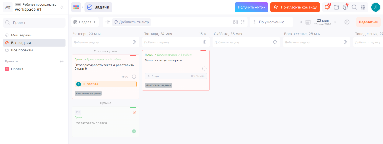Click #тестовое задание tag on Friday card
Viewport: 383px width, 144px height.
[159, 85]
